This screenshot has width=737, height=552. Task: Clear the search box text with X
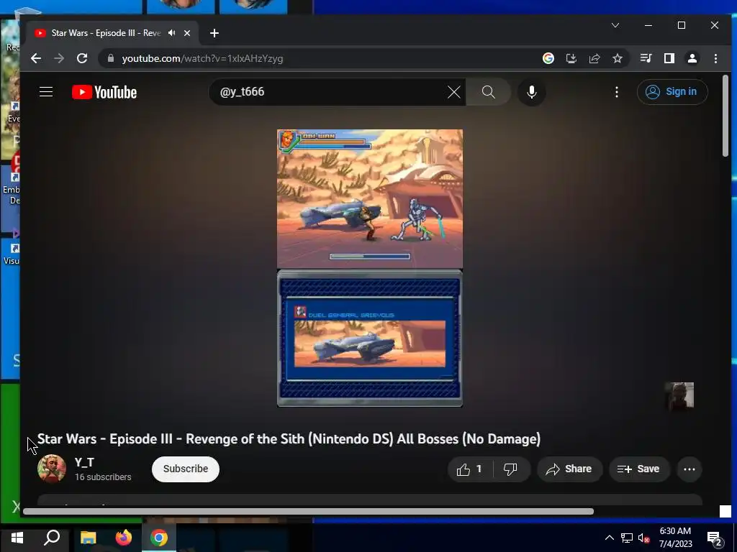point(453,92)
